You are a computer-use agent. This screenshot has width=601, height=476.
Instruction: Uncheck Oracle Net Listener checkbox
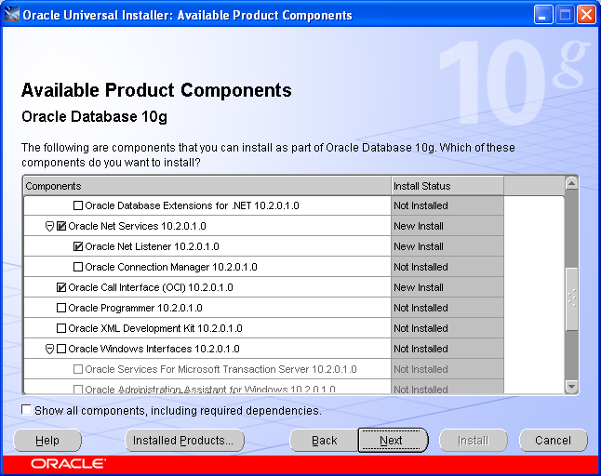tap(78, 246)
